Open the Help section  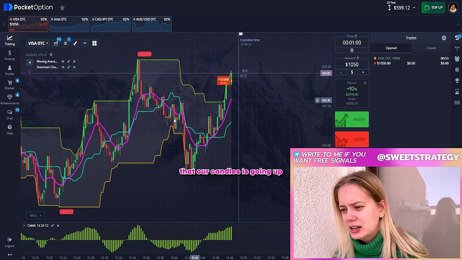(x=10, y=129)
